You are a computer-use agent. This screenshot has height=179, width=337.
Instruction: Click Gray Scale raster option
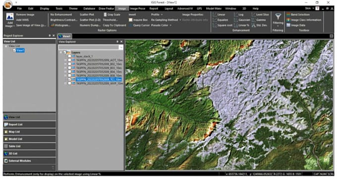coord(112,14)
